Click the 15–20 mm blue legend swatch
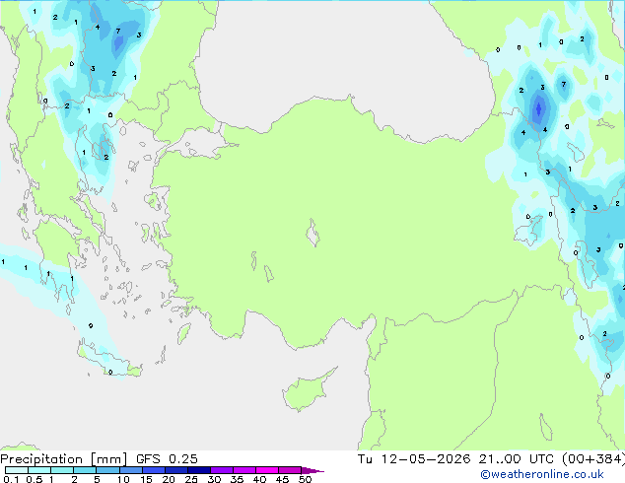 click(154, 470)
